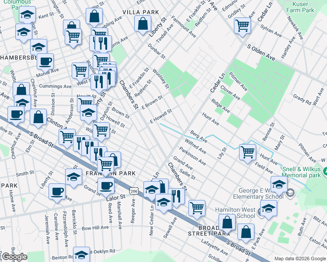Screen dimensions: 327x262
Task: Select the school marker just above Chambersburg label
Action: pos(39,47)
